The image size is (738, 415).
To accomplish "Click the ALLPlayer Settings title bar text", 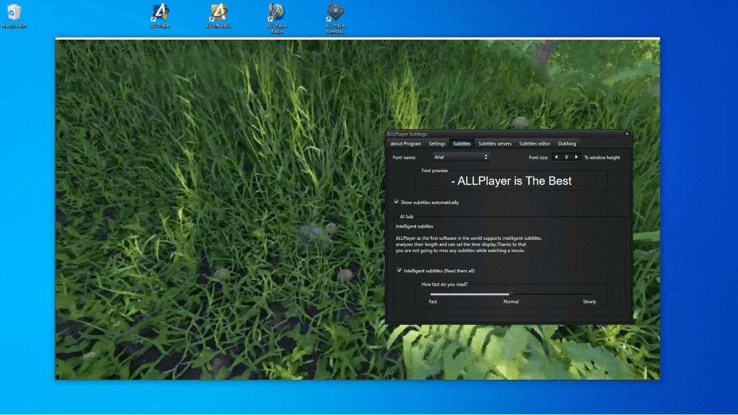I will tap(406, 134).
